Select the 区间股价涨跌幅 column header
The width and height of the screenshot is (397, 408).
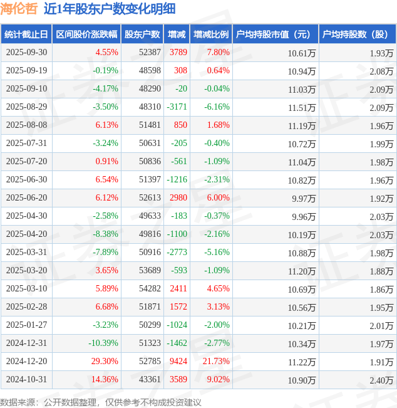point(86,34)
